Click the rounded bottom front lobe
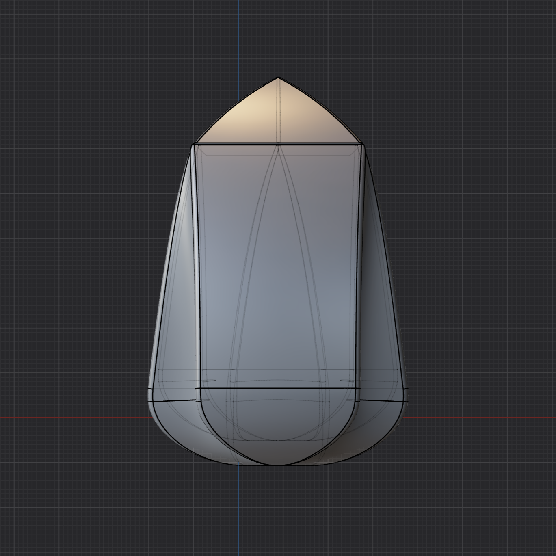 pos(278,426)
